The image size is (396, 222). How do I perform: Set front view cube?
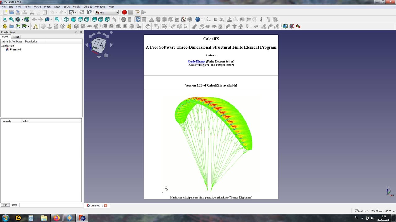tap(74, 19)
